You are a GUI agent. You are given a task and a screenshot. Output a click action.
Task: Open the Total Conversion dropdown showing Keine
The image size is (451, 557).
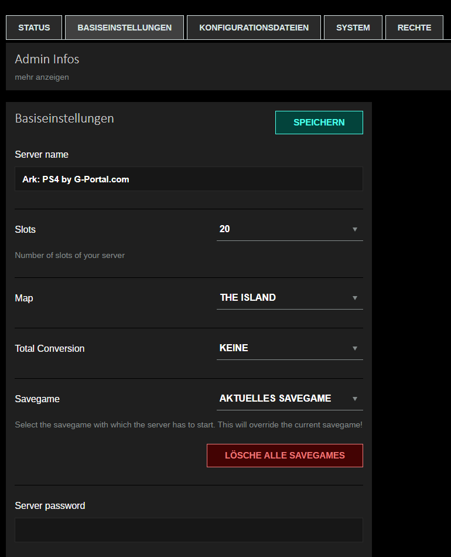click(x=289, y=348)
